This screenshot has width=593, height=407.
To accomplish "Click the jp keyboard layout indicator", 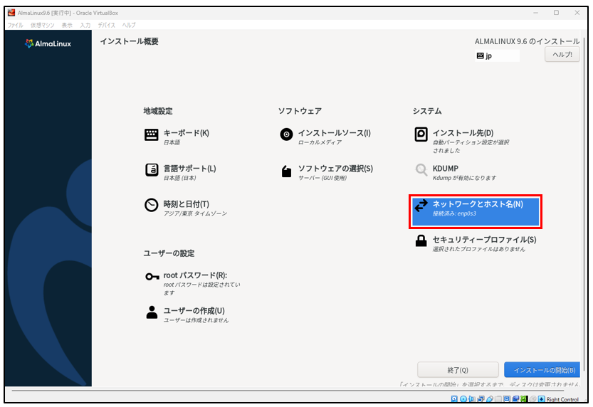I will (497, 55).
